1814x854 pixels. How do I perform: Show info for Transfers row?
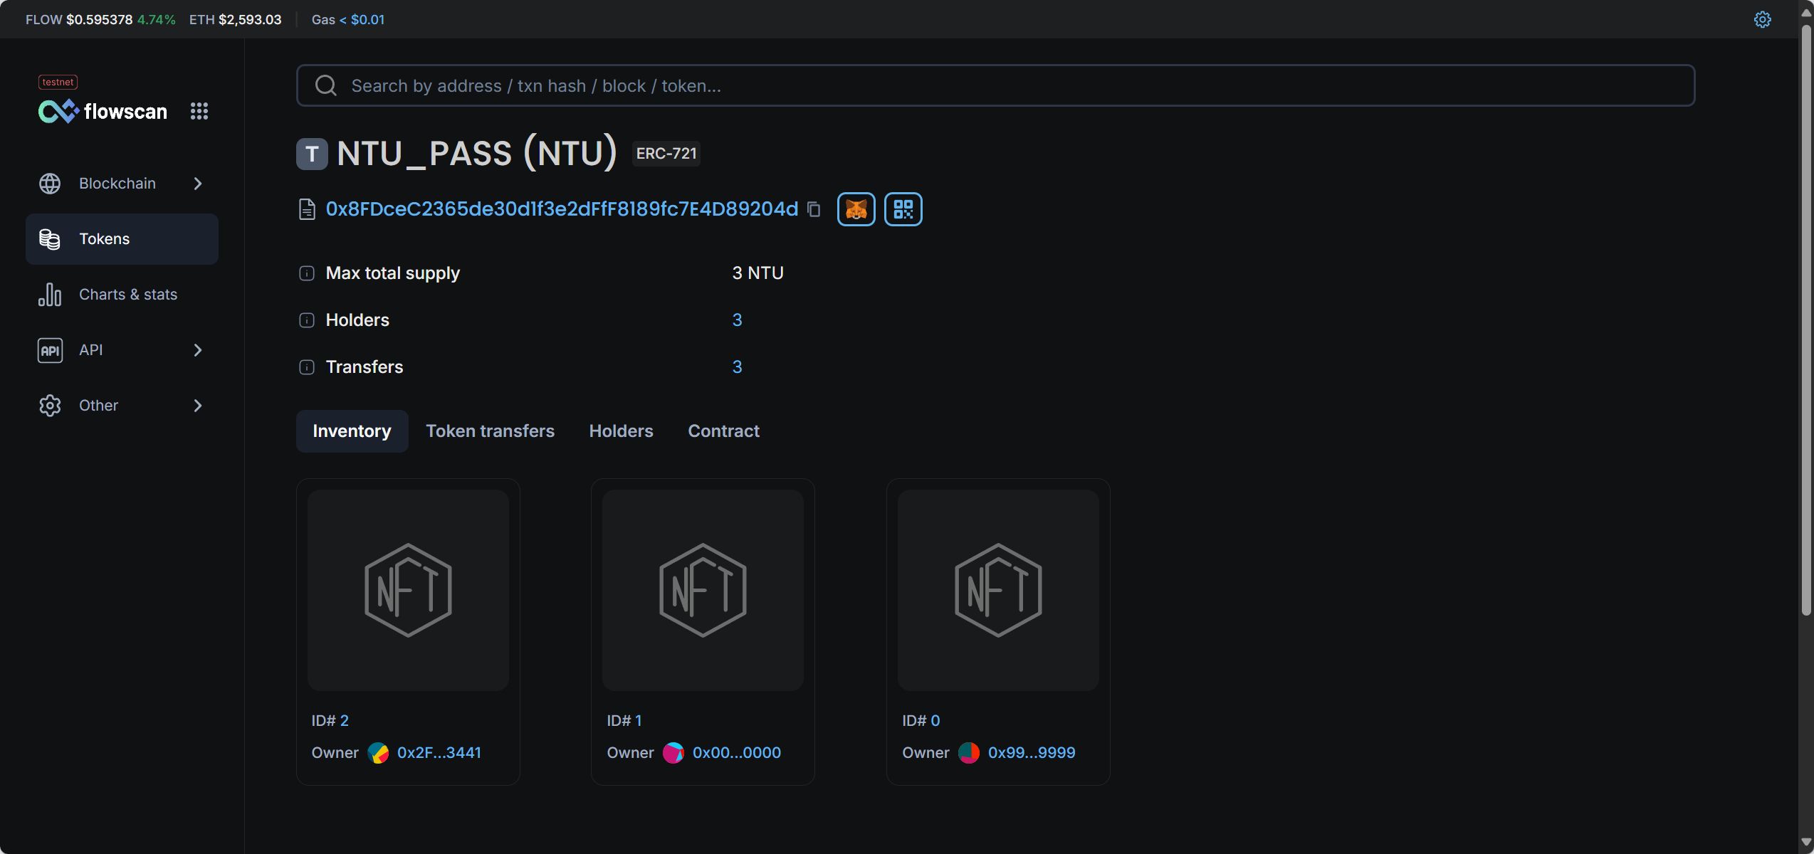(x=307, y=367)
